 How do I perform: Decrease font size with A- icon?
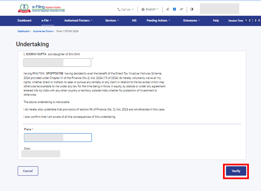[168, 9]
